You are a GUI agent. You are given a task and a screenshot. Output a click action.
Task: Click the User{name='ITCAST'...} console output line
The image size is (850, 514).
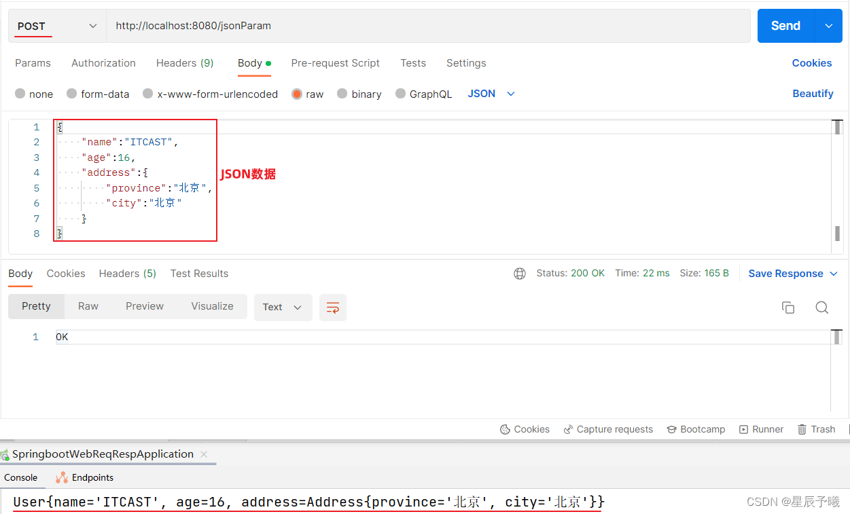click(308, 502)
